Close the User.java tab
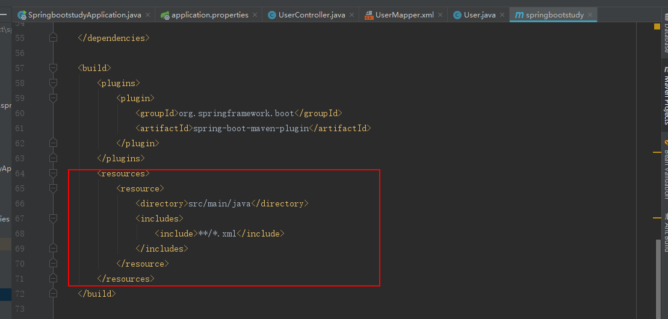This screenshot has height=319, width=668. click(503, 15)
